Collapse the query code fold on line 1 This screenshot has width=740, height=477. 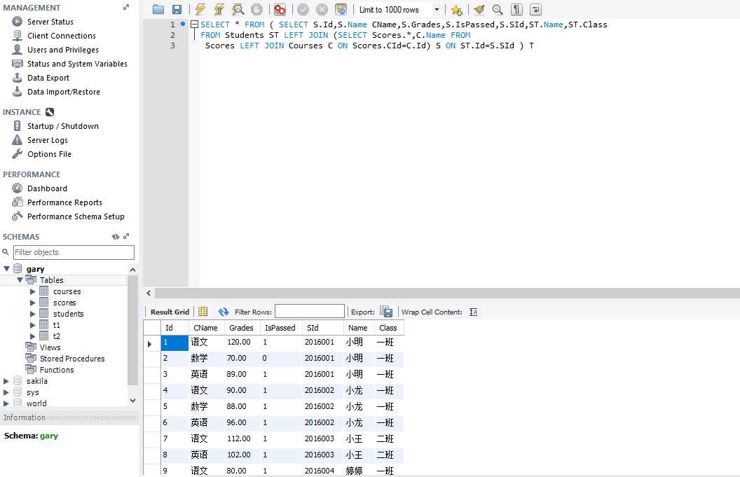click(x=194, y=24)
